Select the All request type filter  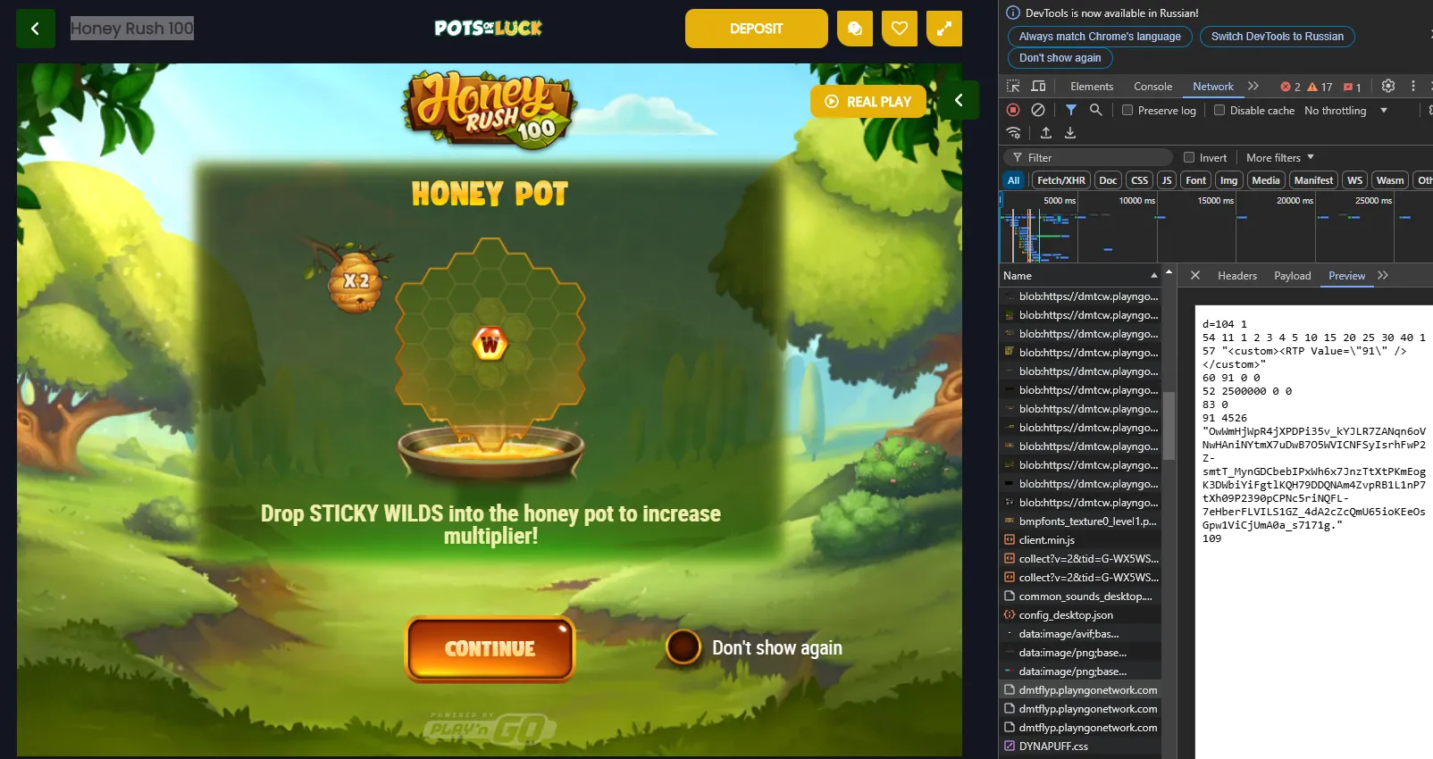1013,180
